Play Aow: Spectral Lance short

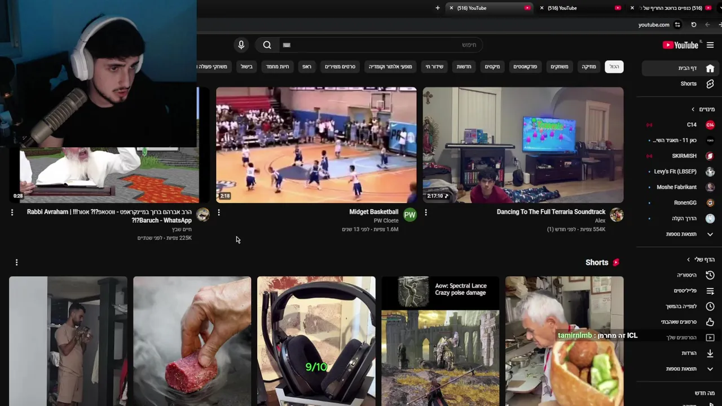440,341
